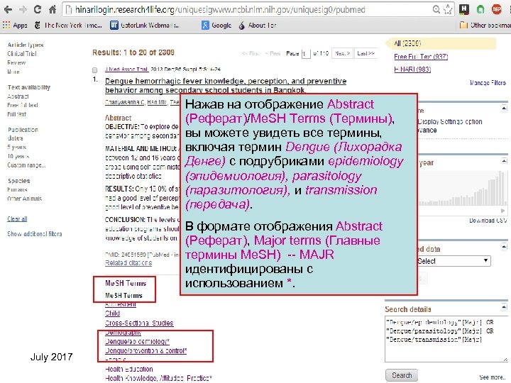
Task: Collapse the Search details panel
Action: 504,307
